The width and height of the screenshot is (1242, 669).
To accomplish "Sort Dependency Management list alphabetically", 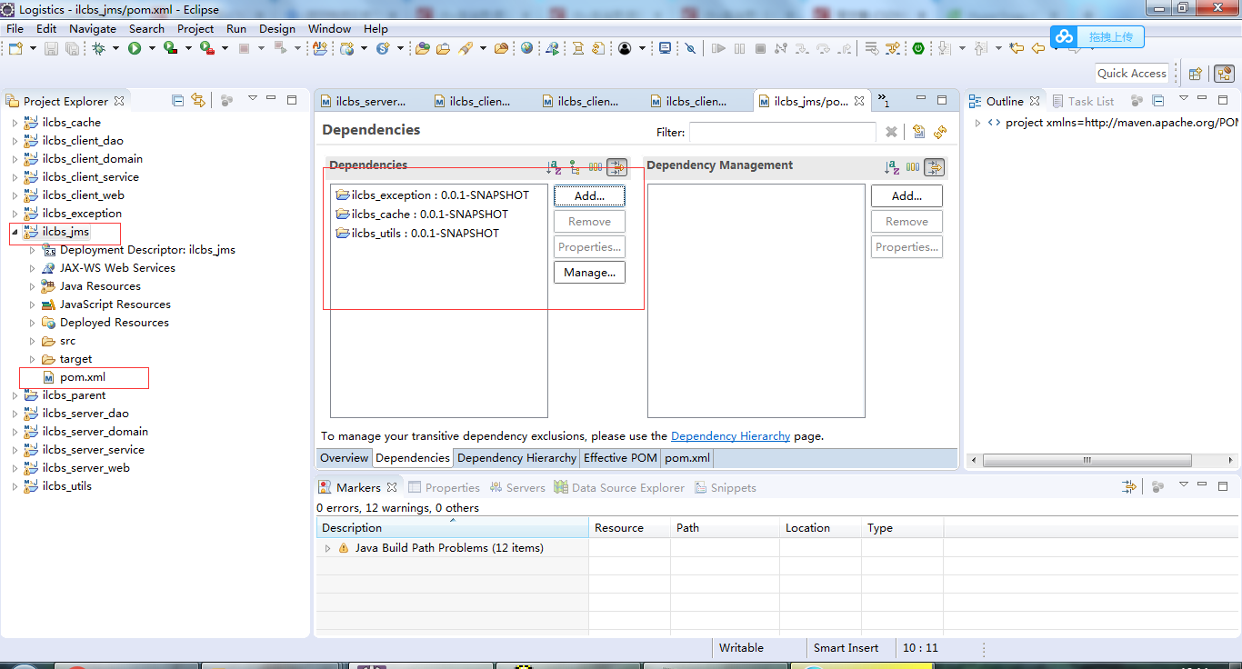I will click(x=892, y=167).
